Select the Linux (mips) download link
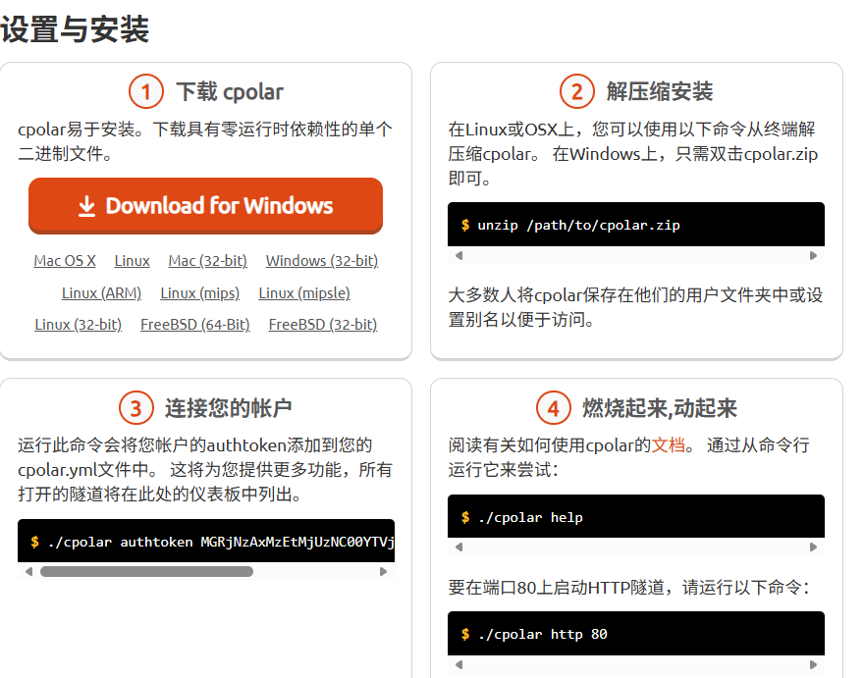Viewport: 864px width, 678px height. click(200, 293)
